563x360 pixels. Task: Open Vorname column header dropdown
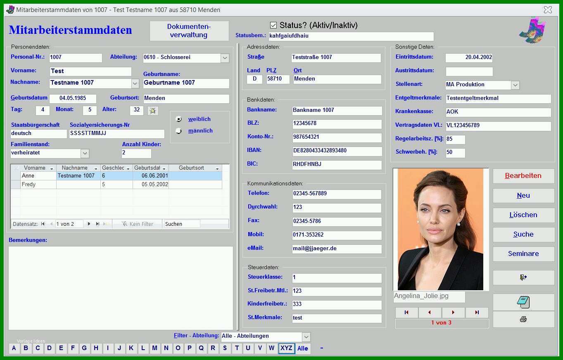point(52,168)
